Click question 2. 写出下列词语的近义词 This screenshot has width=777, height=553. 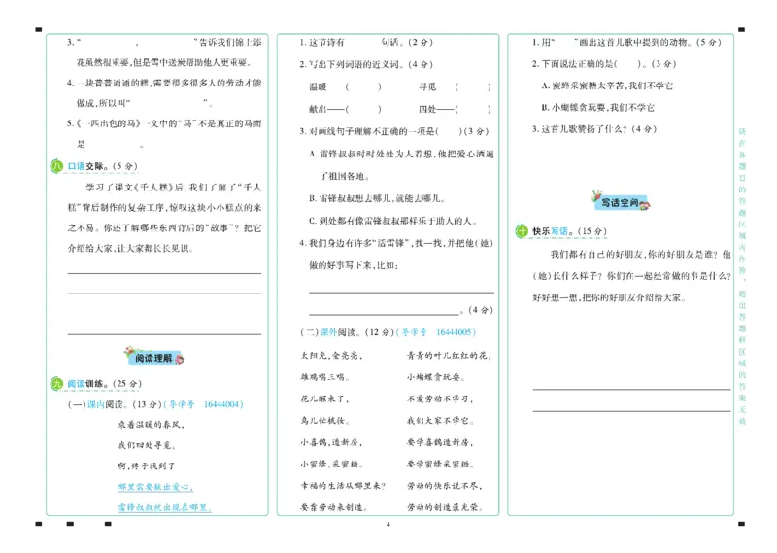coord(366,64)
